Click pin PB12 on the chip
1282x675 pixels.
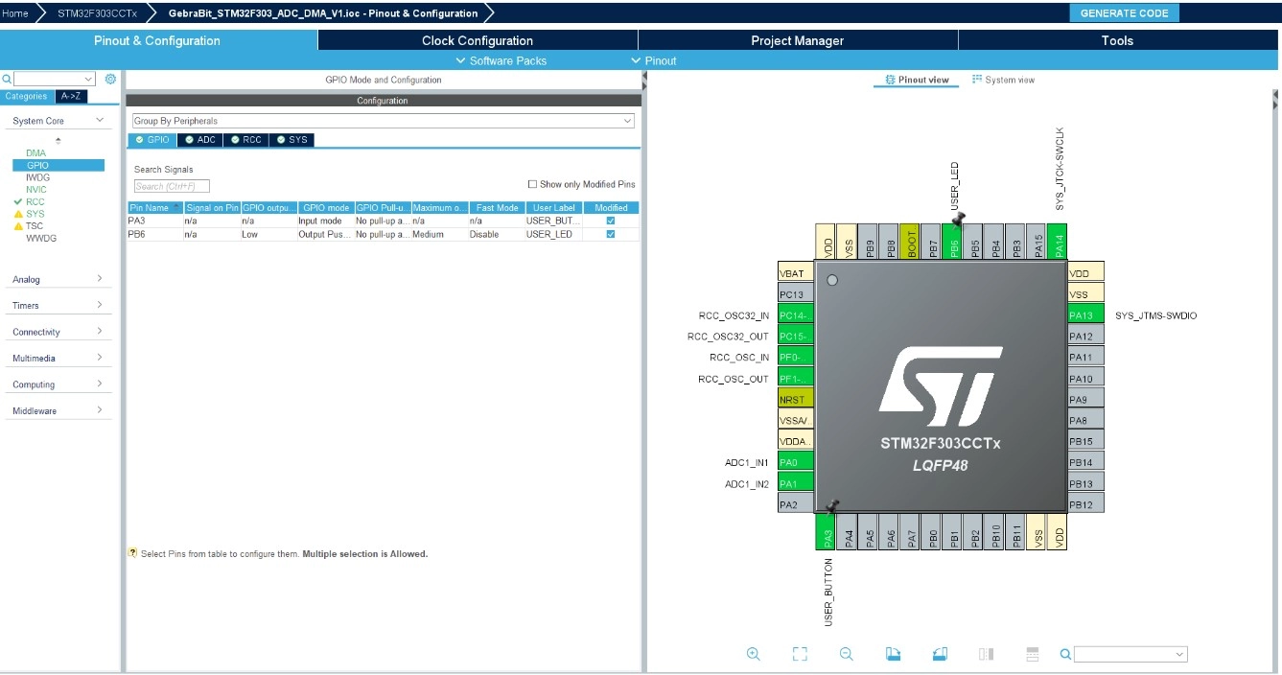[x=1085, y=504]
